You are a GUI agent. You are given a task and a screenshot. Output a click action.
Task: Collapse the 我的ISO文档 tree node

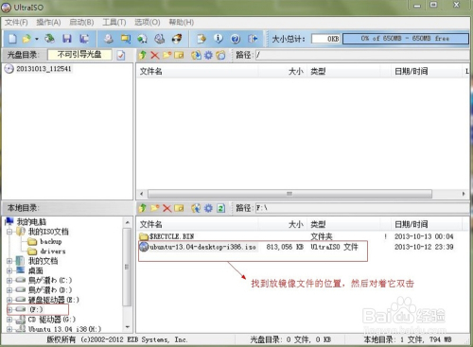click(x=9, y=232)
